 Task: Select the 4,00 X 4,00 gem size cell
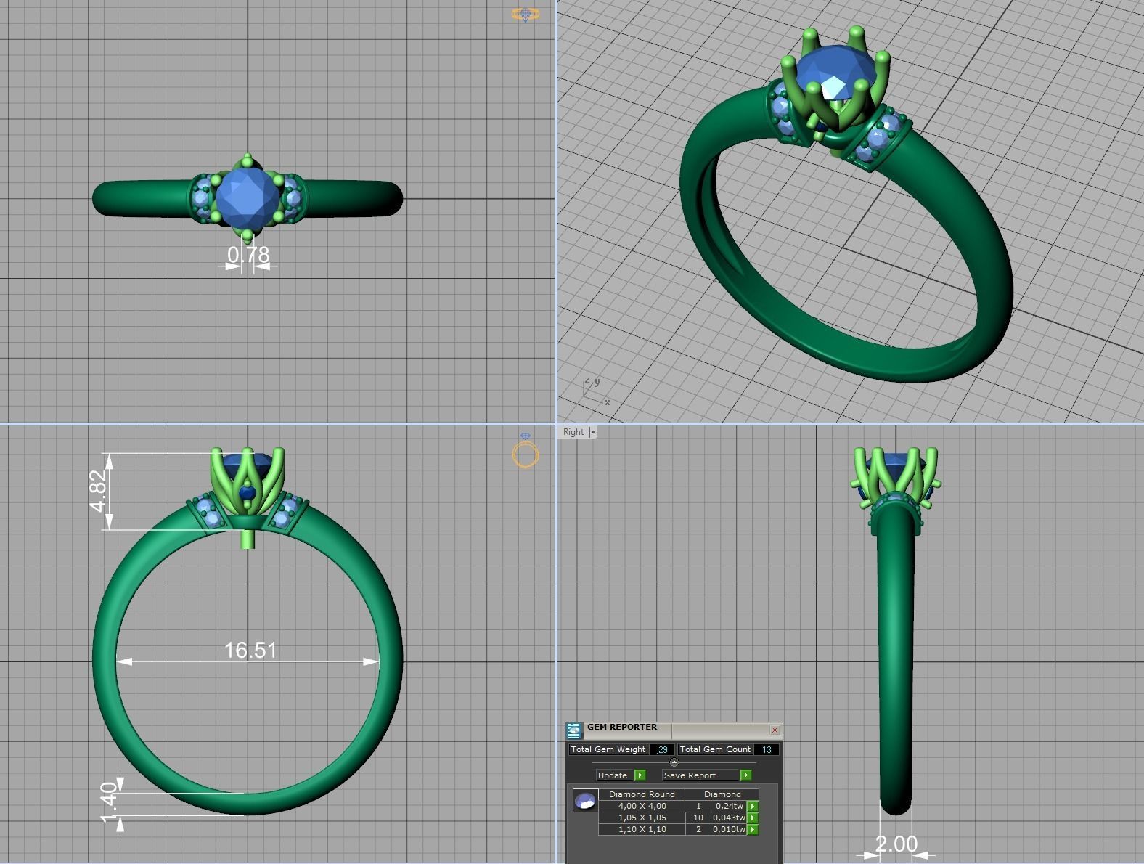642,806
